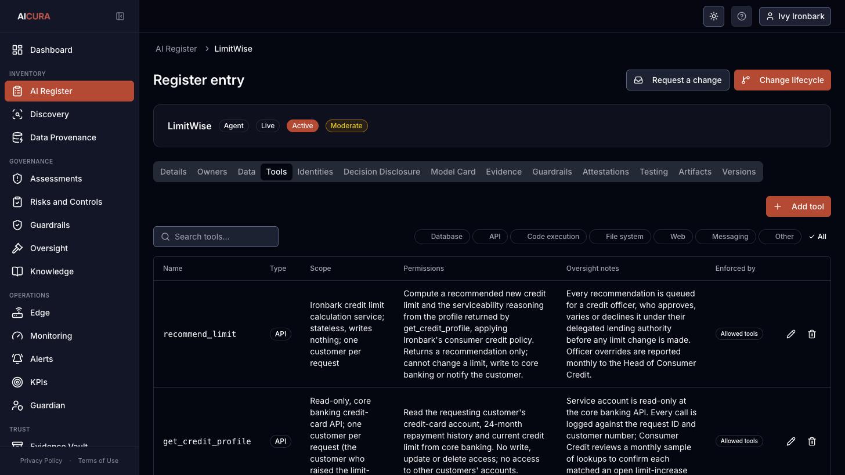Switch to the Testing tab
Viewport: 845px width, 475px height.
point(653,172)
